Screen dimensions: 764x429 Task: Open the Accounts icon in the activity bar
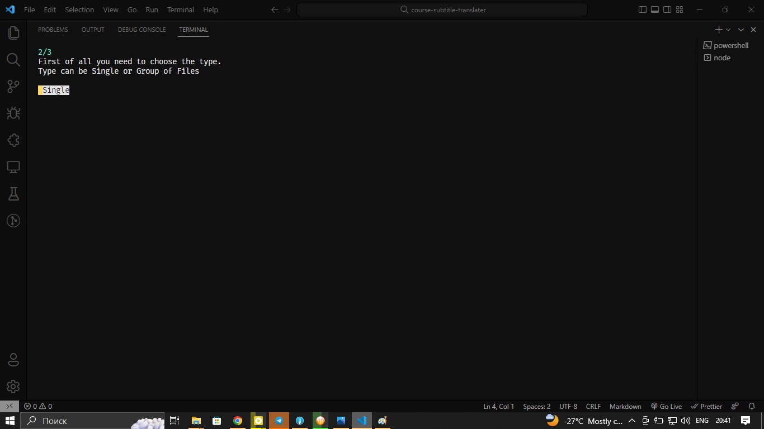[x=13, y=360]
